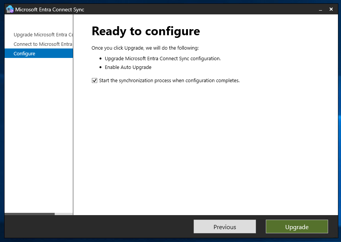Select the Configure step in sidebar

tap(39, 53)
